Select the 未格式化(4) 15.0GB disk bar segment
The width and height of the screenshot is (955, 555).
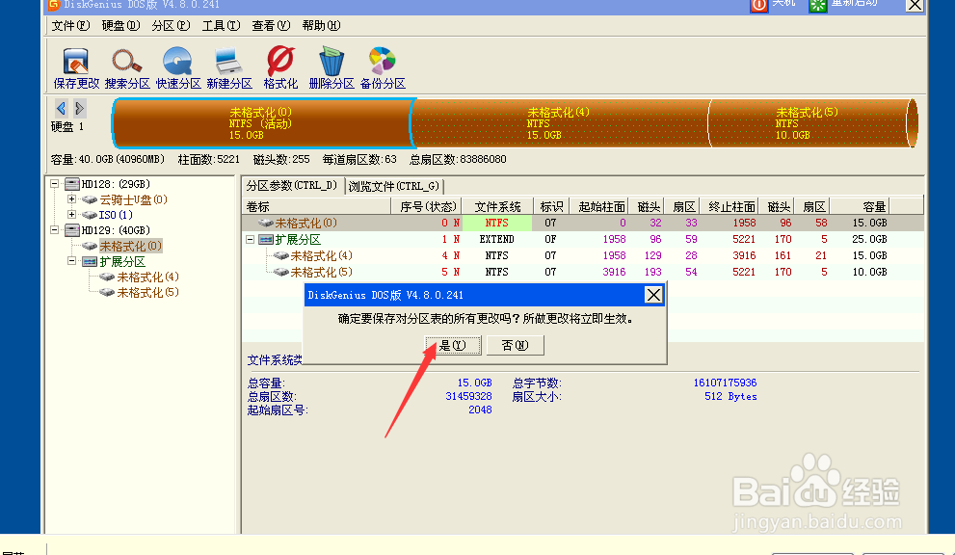coord(559,123)
